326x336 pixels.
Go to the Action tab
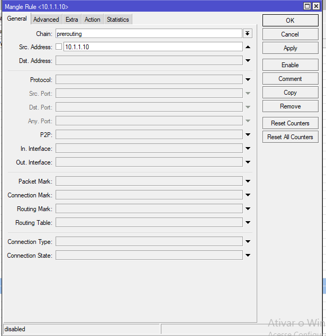[93, 20]
